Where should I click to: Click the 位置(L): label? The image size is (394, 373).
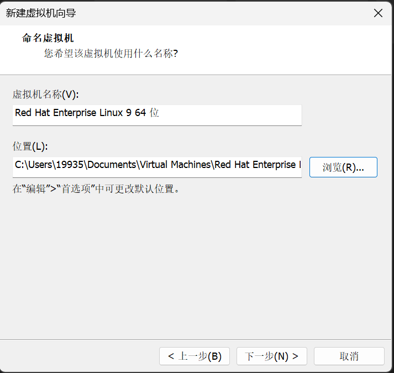(30, 146)
